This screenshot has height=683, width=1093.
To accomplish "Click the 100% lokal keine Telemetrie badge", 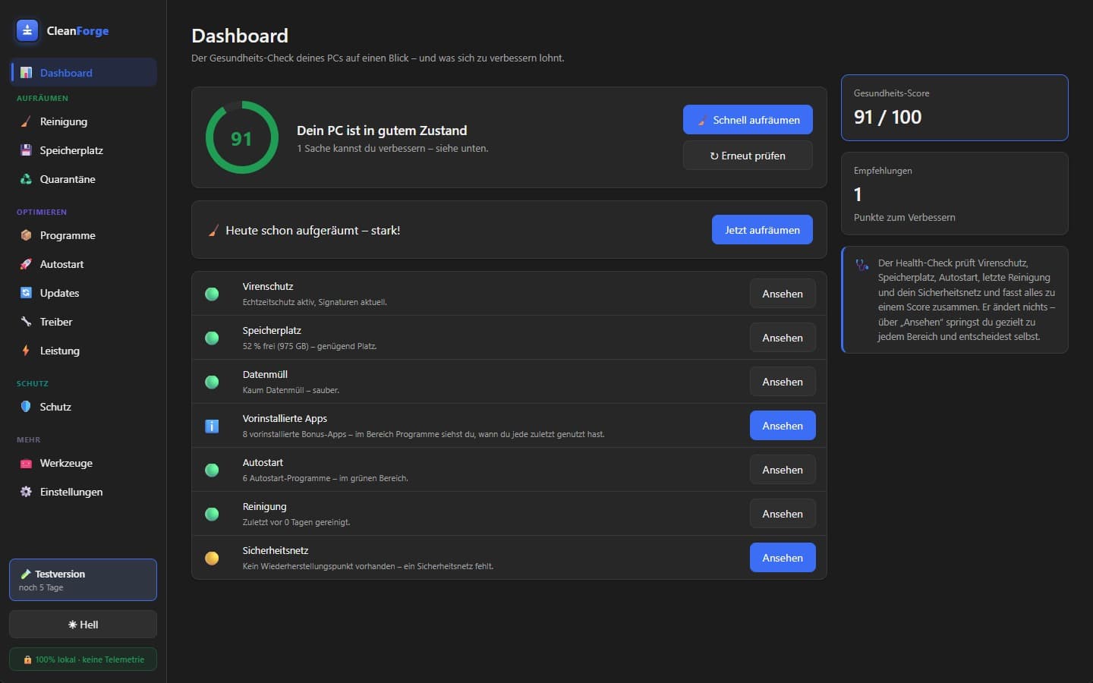I will (x=83, y=659).
